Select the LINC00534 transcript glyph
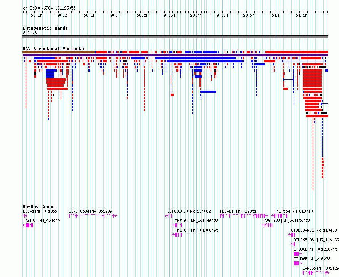 tap(93, 215)
